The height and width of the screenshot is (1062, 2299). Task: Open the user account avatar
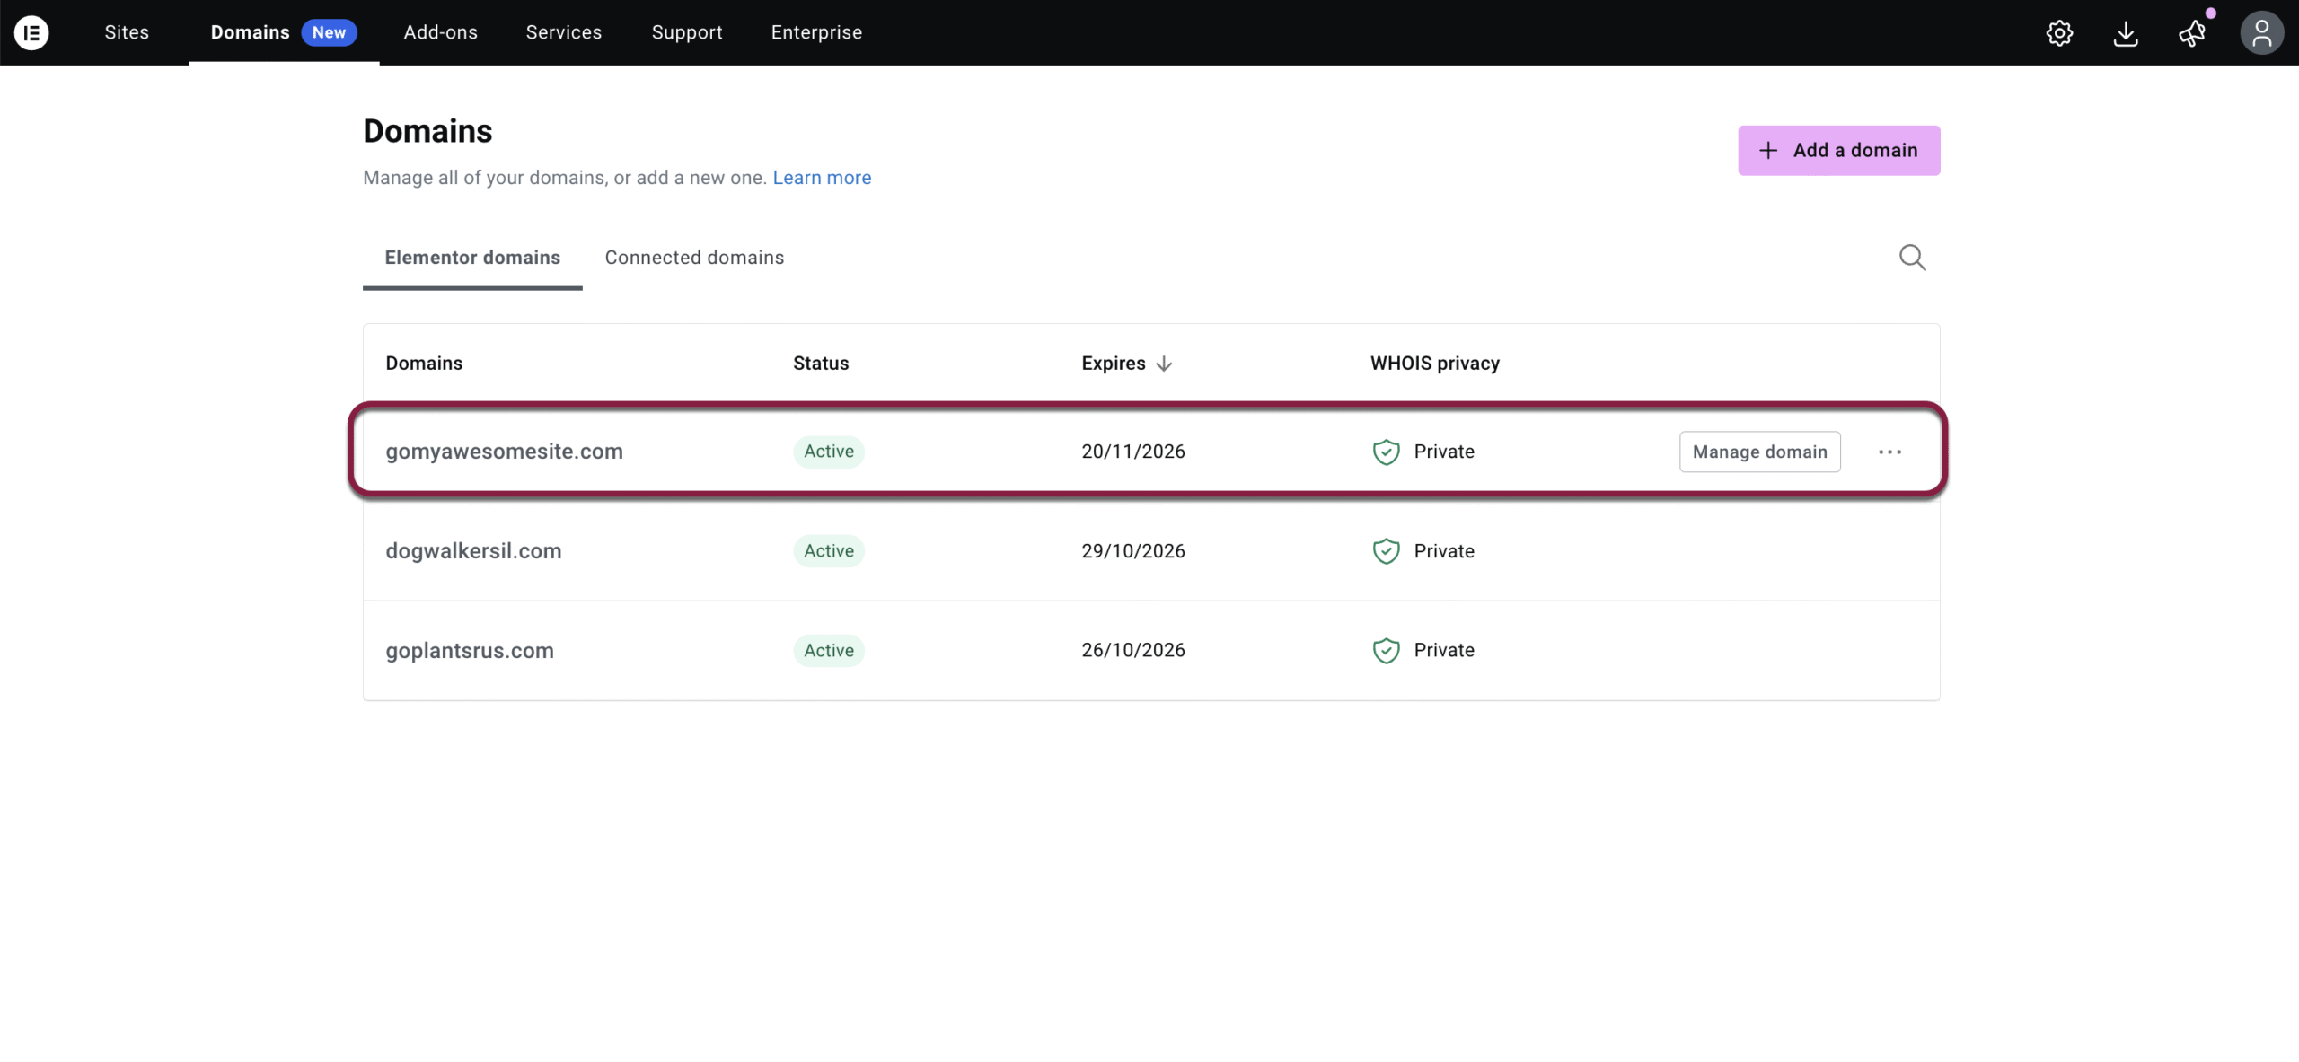click(x=2261, y=33)
